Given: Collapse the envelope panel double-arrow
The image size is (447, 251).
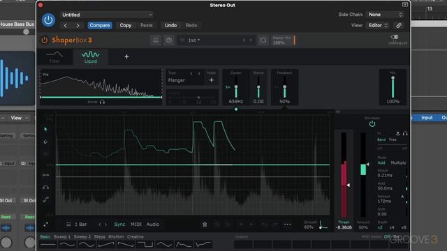Looking at the screenshot, I should (338, 112).
